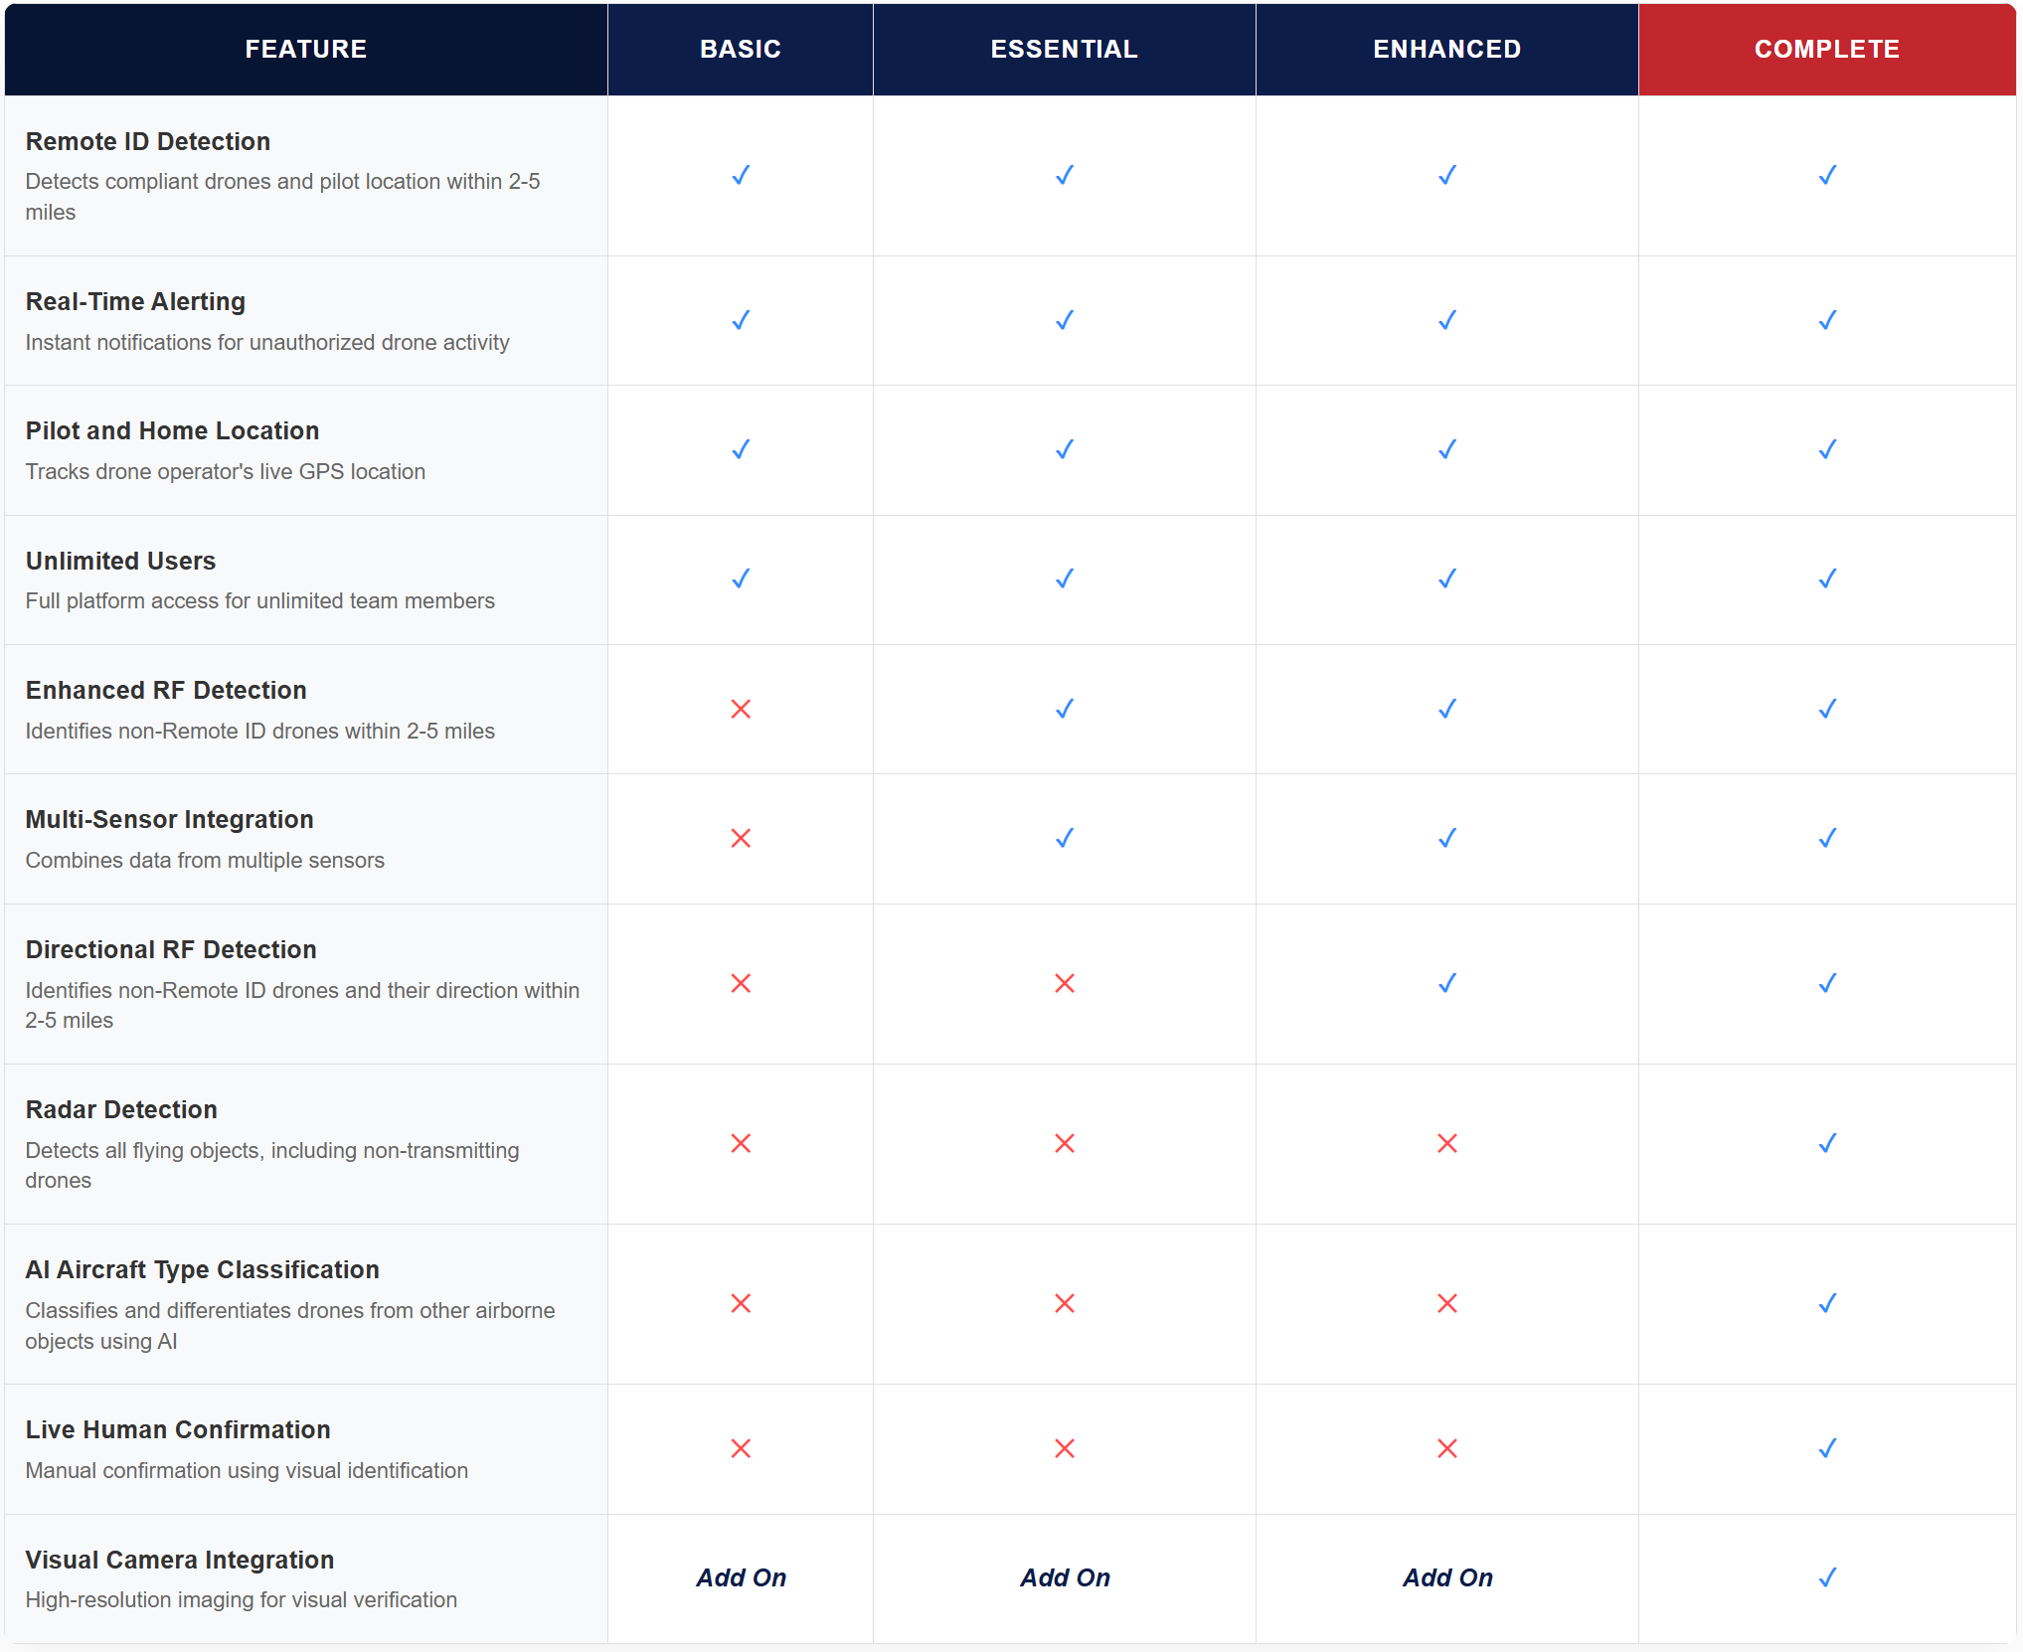
Task: Click Add On under the Enhanced column
Action: (x=1446, y=1577)
